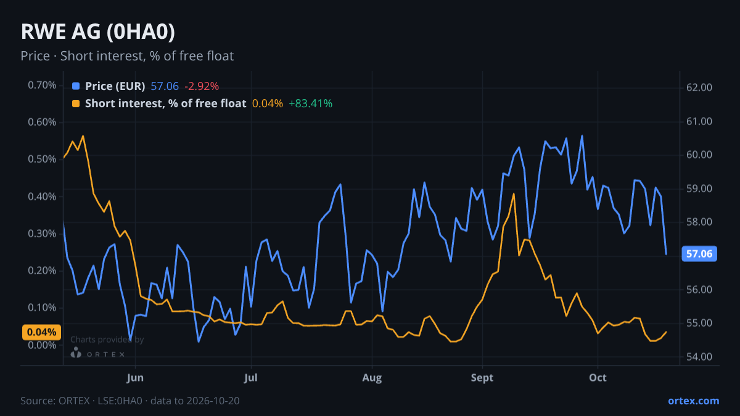Click the Aug label on the time axis
The image size is (740, 416).
pyautogui.click(x=372, y=378)
